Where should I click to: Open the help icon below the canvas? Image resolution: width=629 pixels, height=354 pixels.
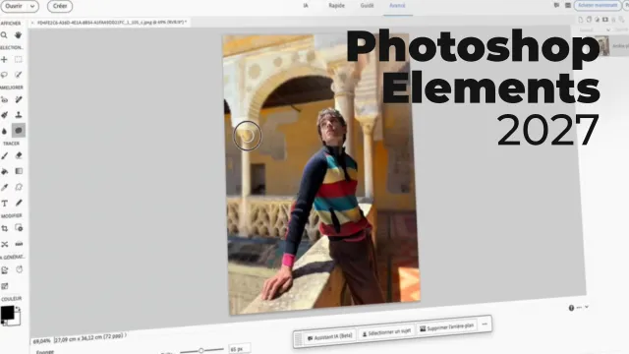coord(571,308)
